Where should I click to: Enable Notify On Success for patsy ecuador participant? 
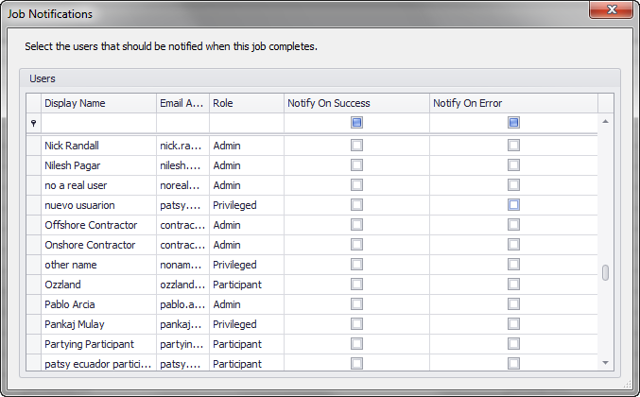tap(356, 363)
